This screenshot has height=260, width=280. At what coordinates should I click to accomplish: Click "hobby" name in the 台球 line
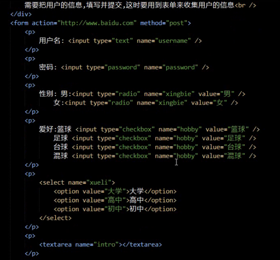coord(185,147)
